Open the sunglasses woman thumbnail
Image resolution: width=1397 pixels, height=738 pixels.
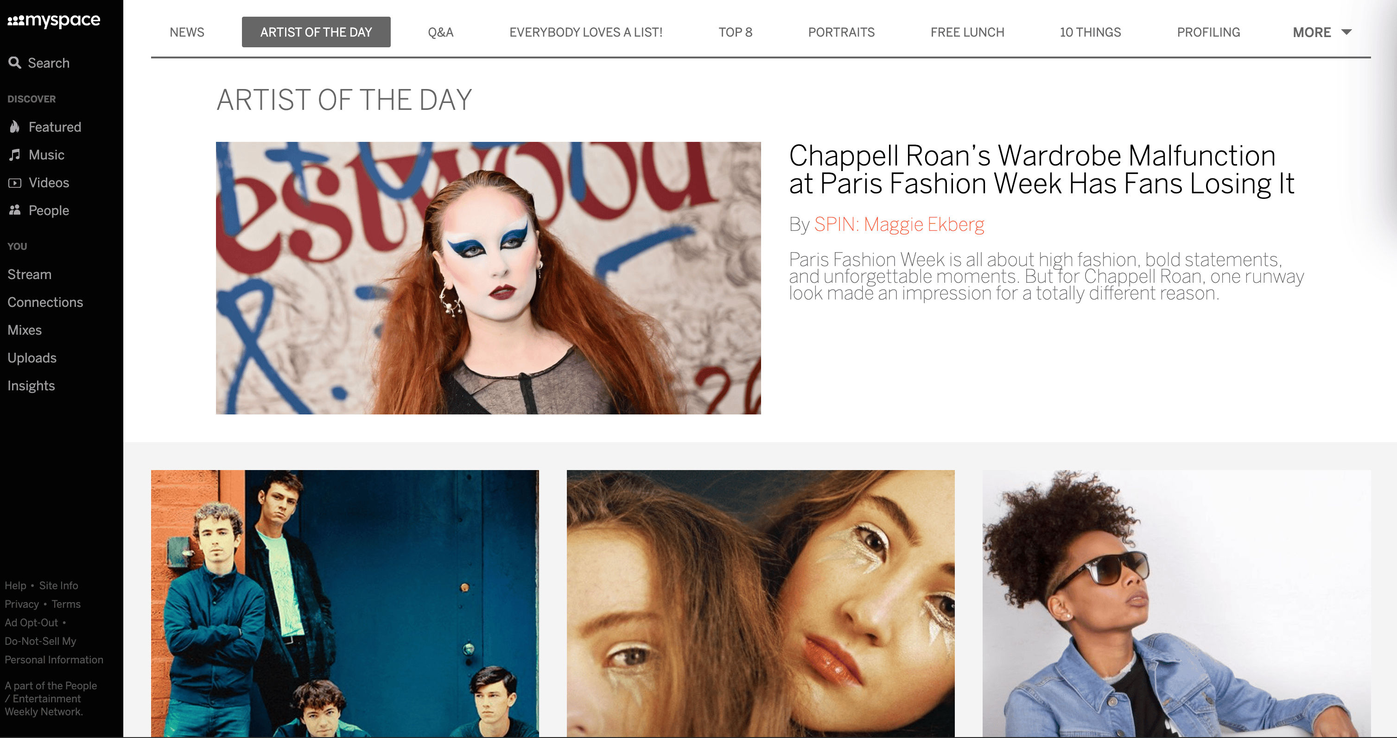point(1176,603)
